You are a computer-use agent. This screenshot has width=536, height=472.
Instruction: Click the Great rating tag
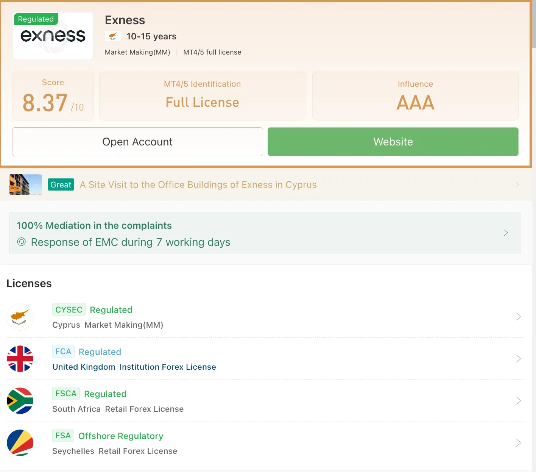coord(61,184)
